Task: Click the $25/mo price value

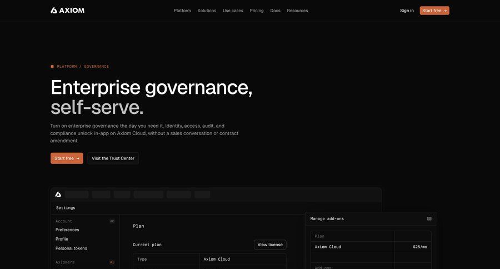Action: (420, 247)
